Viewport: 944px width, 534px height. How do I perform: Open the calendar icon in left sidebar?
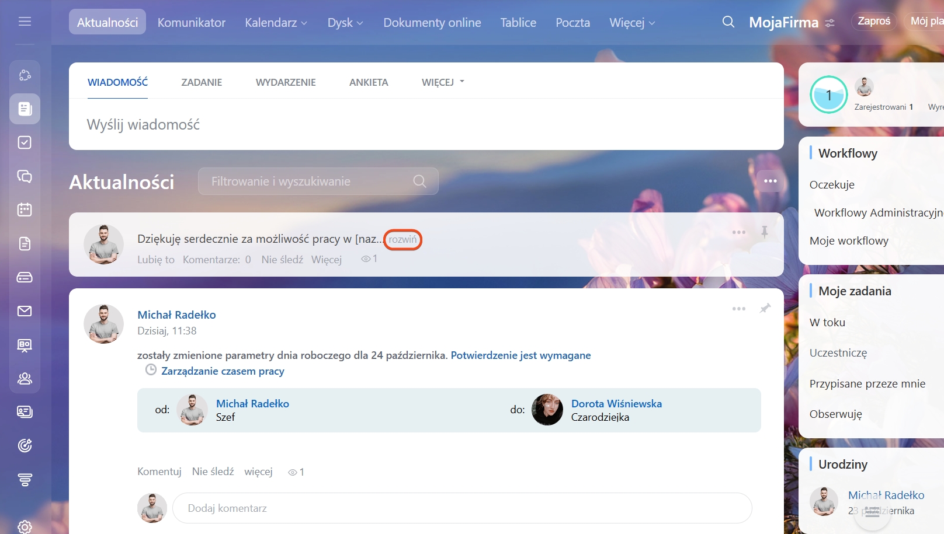point(25,210)
